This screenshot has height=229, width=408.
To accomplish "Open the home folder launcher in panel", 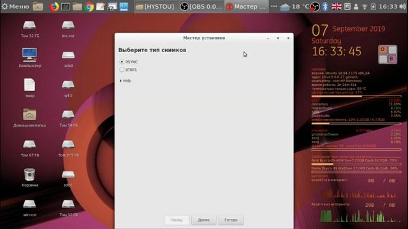I will (38, 6).
